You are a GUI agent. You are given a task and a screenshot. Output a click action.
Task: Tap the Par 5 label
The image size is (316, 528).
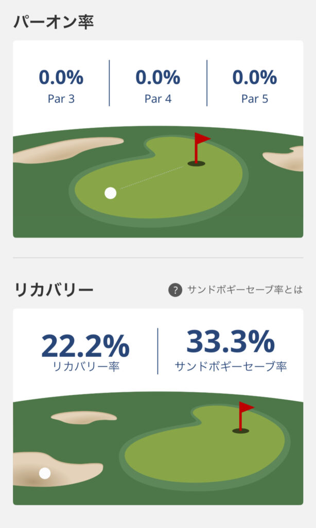[255, 99]
